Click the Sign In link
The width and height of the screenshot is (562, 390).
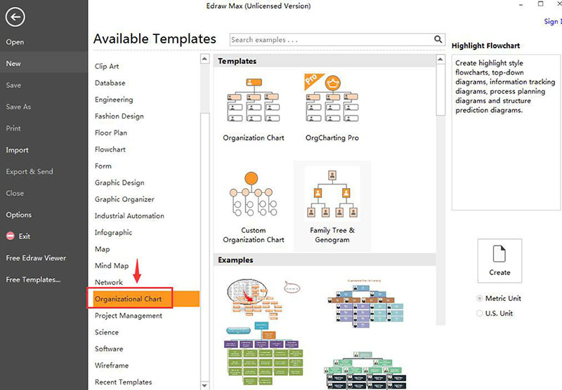[x=553, y=22]
